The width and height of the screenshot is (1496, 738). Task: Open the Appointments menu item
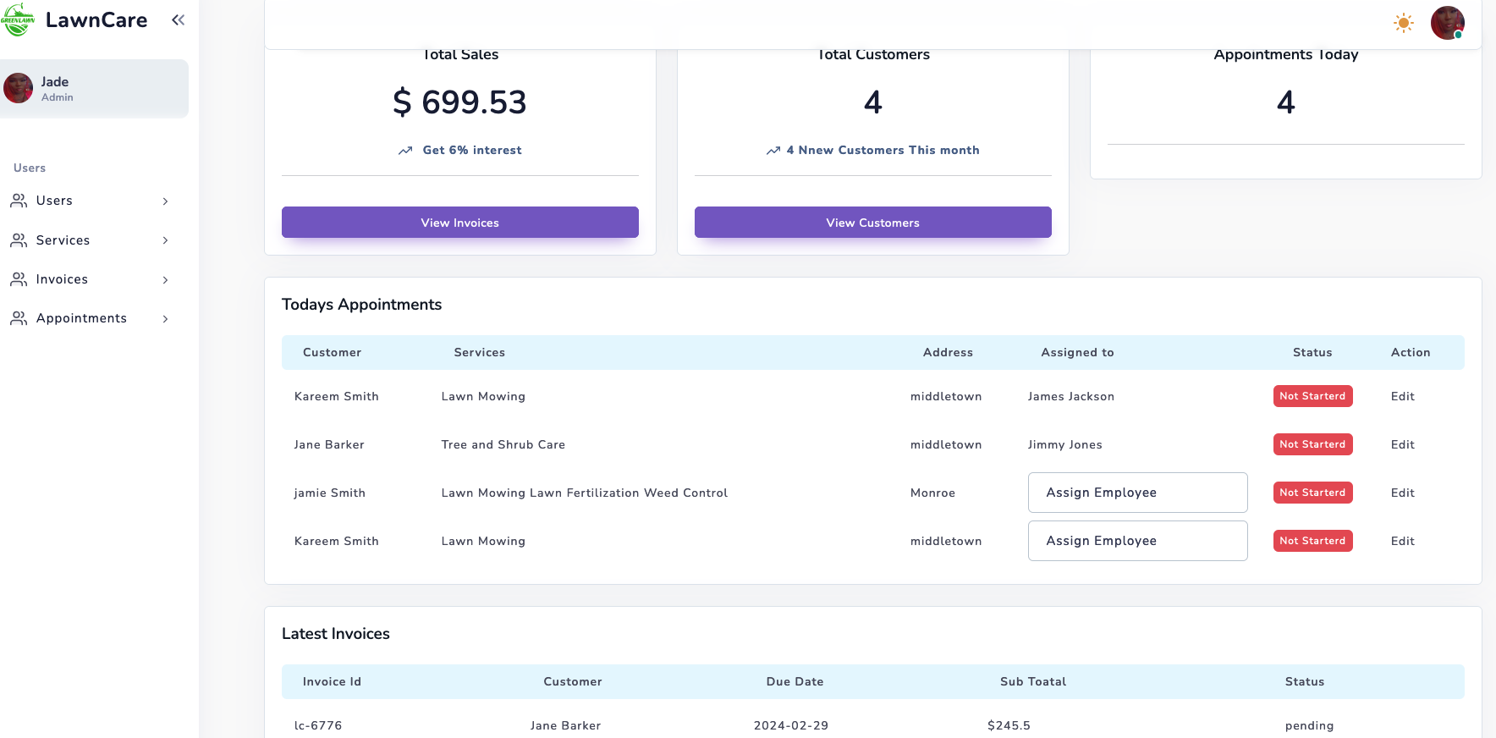coord(81,318)
